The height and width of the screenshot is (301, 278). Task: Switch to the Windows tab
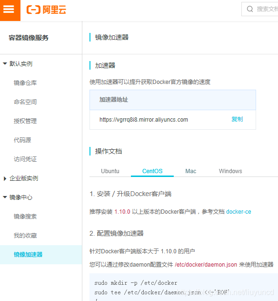click(230, 171)
